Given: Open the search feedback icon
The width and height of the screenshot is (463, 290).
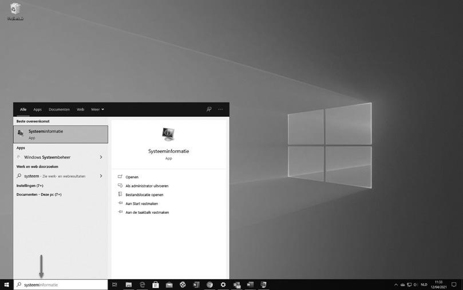Looking at the screenshot, I should click(x=209, y=109).
